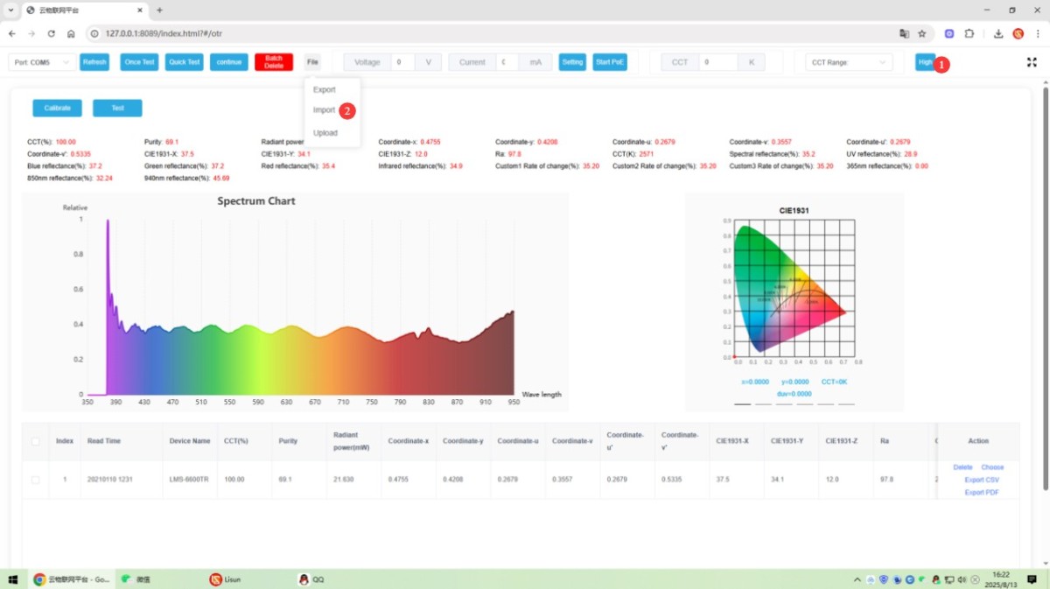Click the Start PoE button
1050x589 pixels.
[610, 62]
